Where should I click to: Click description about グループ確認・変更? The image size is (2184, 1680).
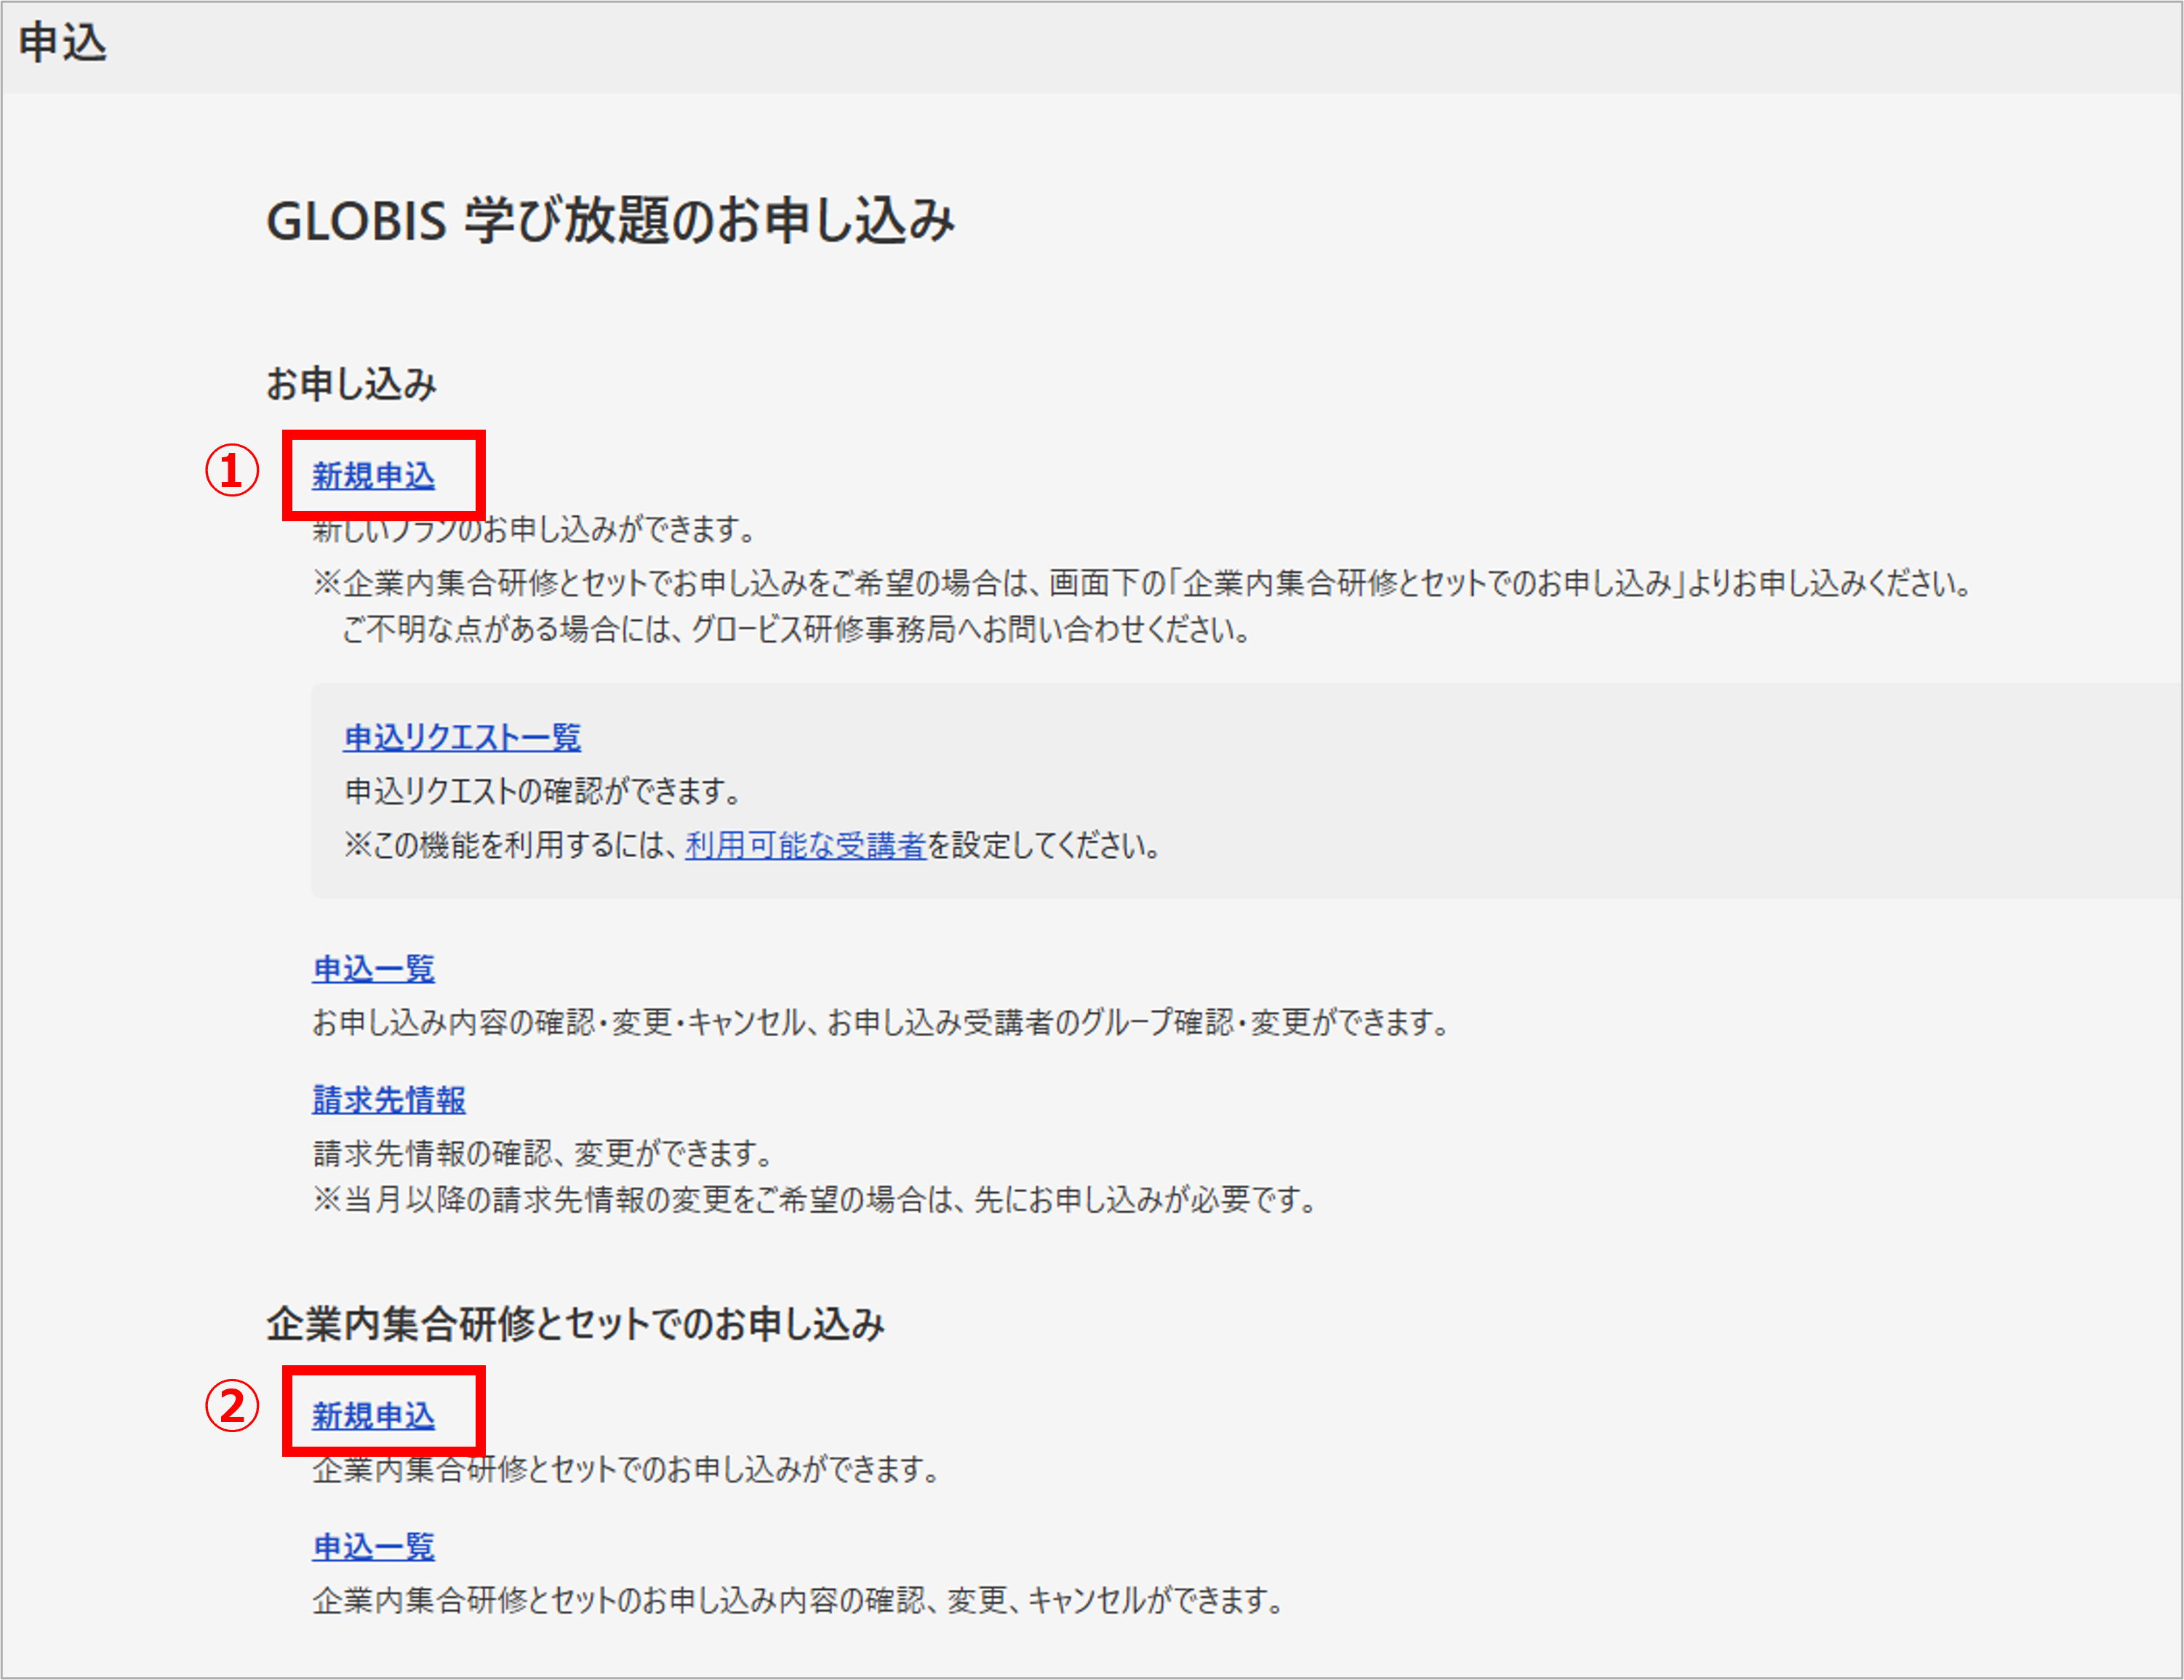tap(880, 1022)
